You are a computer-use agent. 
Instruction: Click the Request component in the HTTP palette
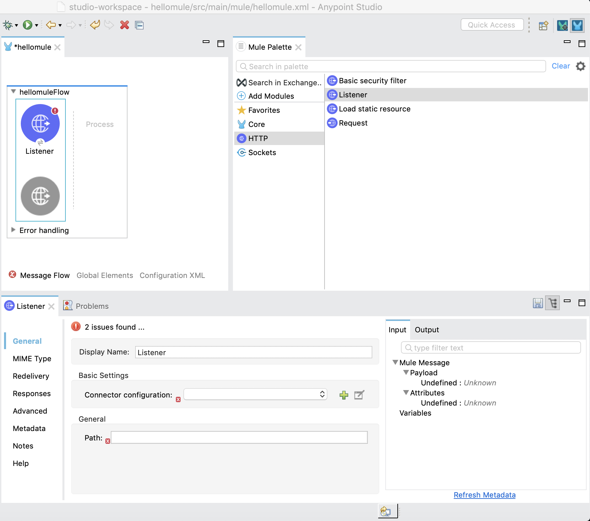(352, 123)
